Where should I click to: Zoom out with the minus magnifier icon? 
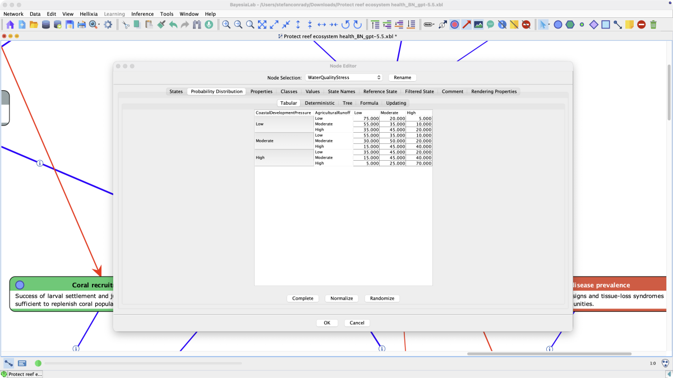click(x=238, y=25)
